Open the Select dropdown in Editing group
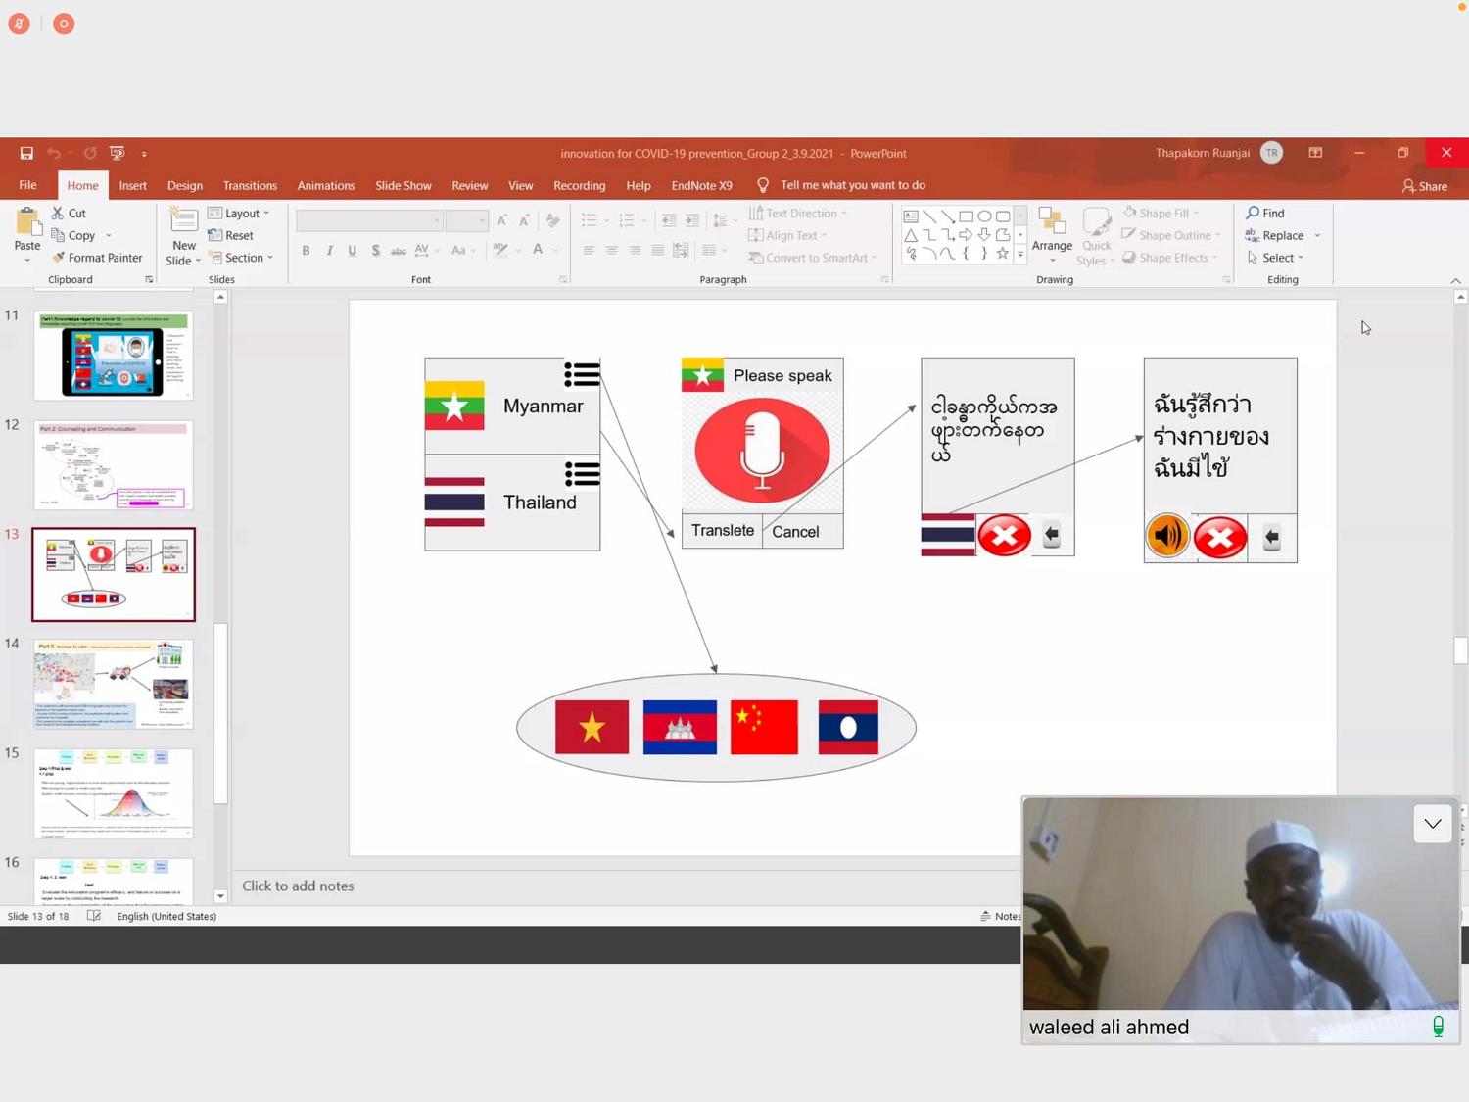Image resolution: width=1469 pixels, height=1102 pixels. [x=1275, y=258]
